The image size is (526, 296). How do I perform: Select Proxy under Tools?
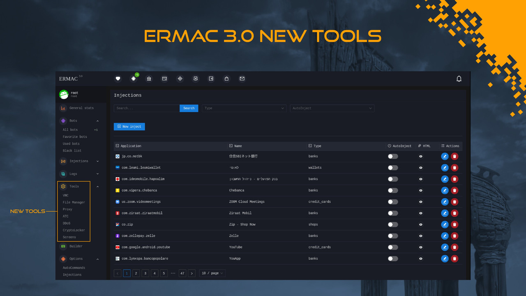coord(67,210)
